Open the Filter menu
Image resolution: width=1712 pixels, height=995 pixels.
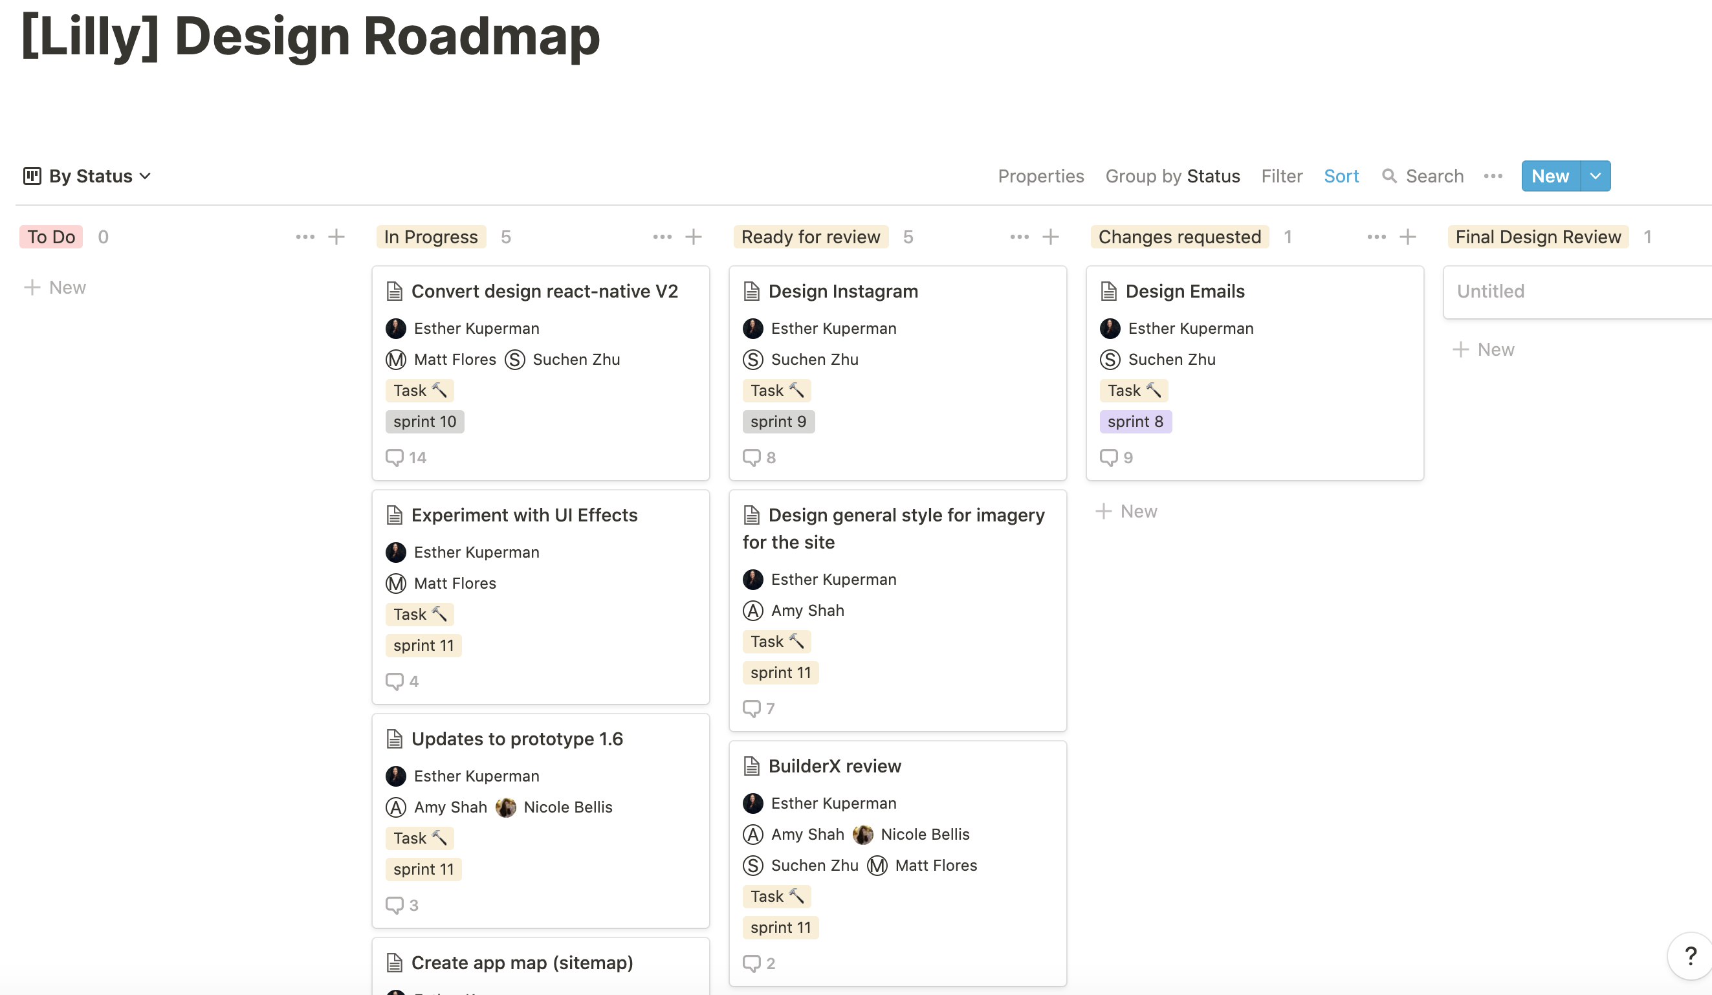coord(1281,177)
